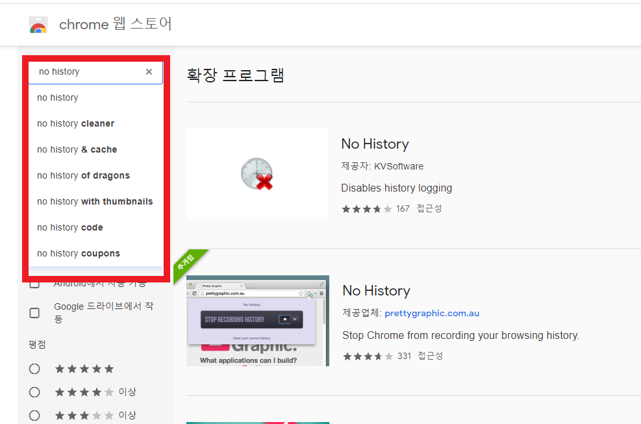Select 'no history code' suggestion

coord(95,227)
